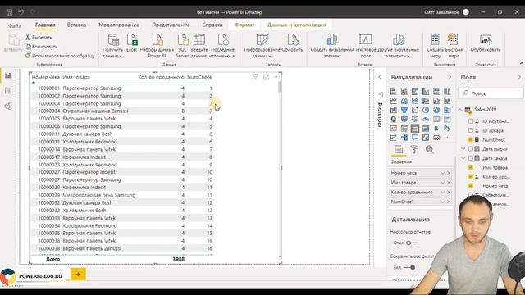This screenshot has height=295, width=525.
Task: Click the Быстрая мера button
Action: coord(454,46)
